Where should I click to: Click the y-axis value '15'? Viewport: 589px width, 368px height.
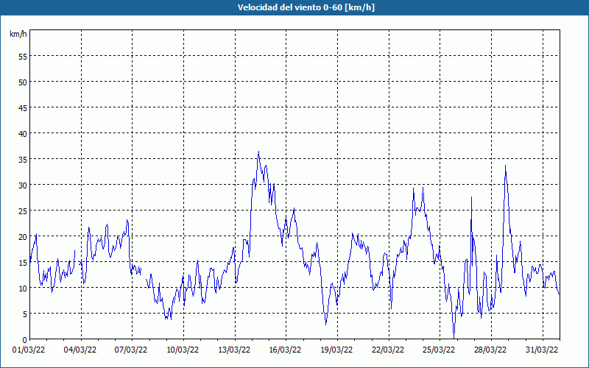(x=23, y=263)
